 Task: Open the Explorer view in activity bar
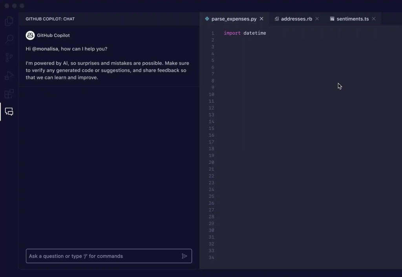tap(9, 21)
